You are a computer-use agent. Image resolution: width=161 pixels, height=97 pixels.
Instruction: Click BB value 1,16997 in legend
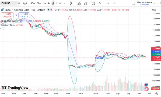click(28, 21)
